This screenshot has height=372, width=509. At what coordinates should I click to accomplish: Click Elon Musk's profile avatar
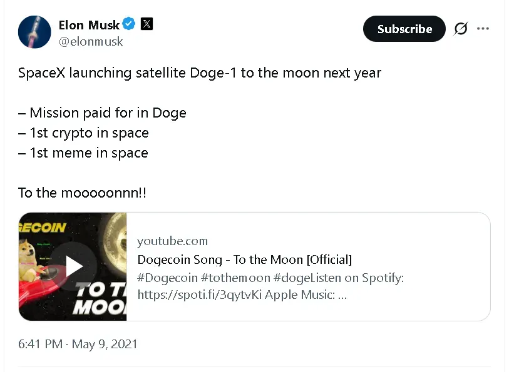[x=34, y=31]
